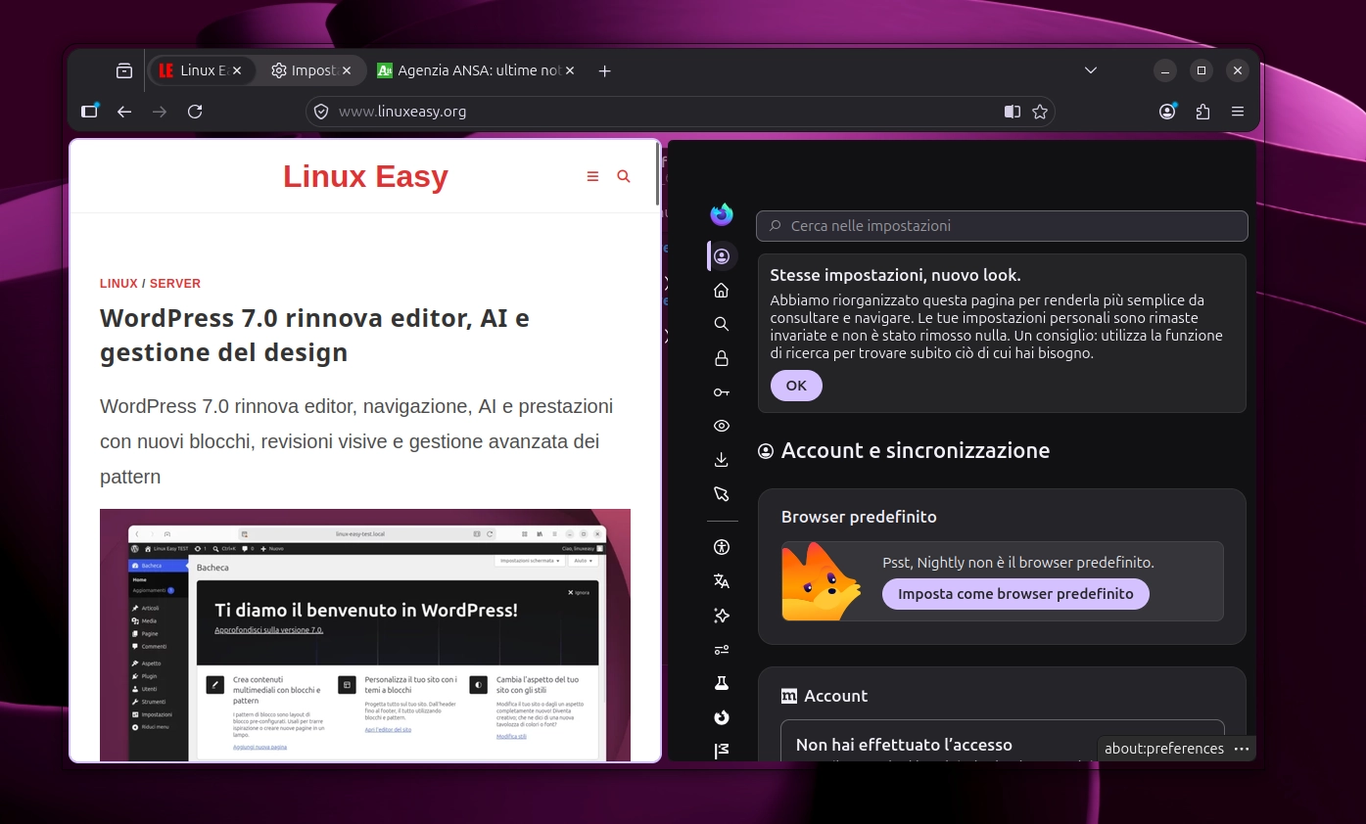Open the sliders settings category icon
Viewport: 1366px width, 824px height.
tap(722, 650)
